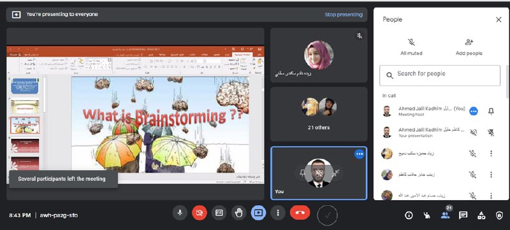The image size is (510, 230).
Task: Open three-dot menu in the زينب … كاظم row
Action: pos(491,175)
